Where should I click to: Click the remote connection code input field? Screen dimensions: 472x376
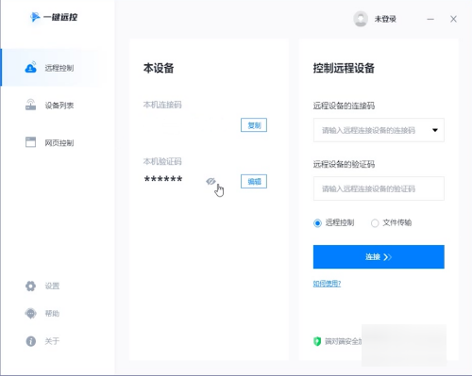[379, 130]
